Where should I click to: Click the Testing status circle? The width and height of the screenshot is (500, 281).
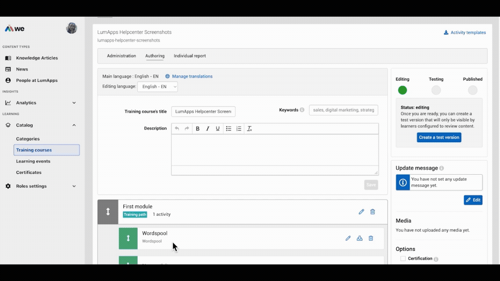(x=436, y=90)
